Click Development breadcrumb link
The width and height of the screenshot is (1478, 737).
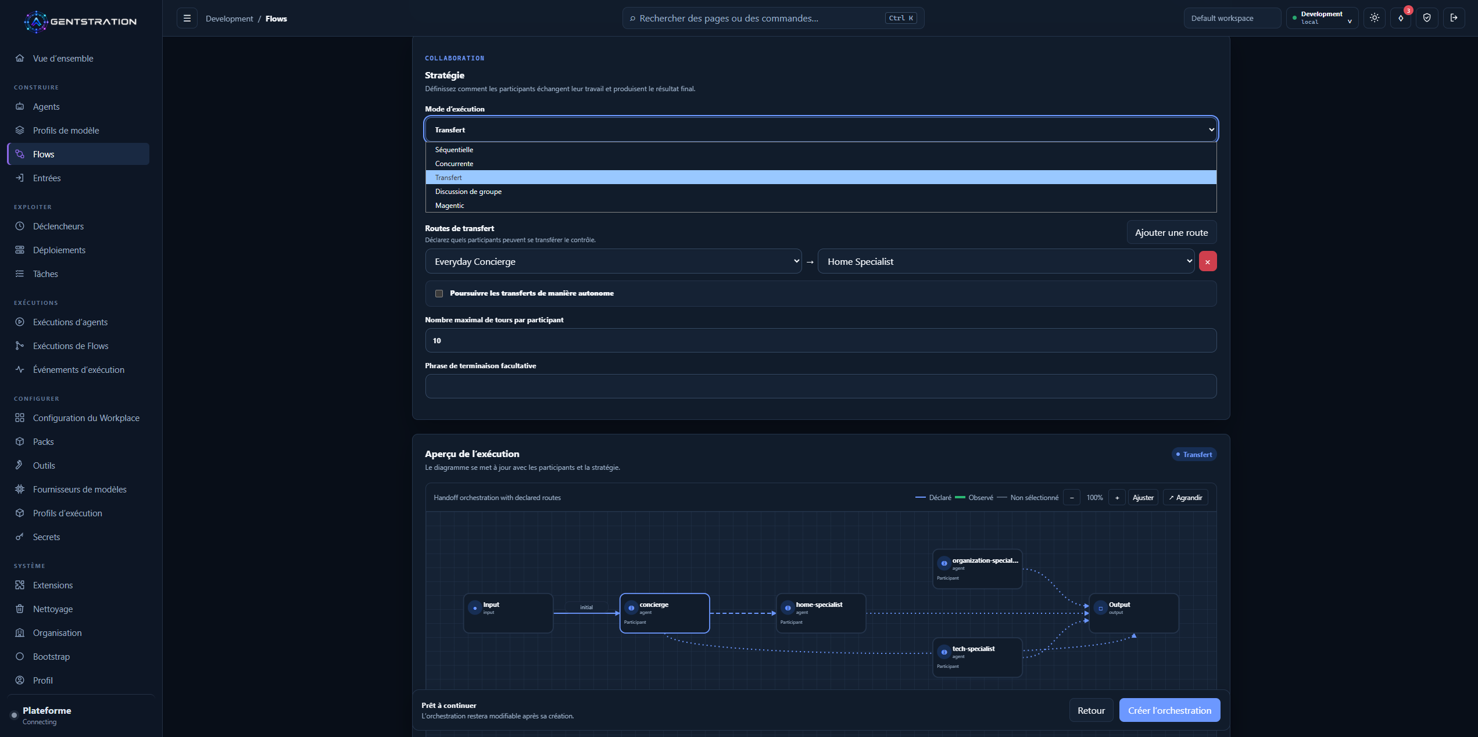click(229, 19)
